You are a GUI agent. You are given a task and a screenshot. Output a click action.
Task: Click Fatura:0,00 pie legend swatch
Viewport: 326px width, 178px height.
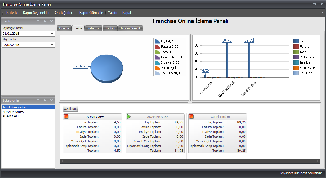tap(157, 47)
